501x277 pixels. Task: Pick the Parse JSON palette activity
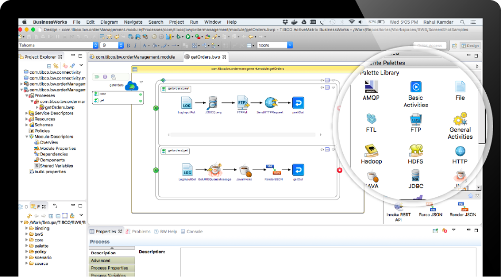point(430,210)
